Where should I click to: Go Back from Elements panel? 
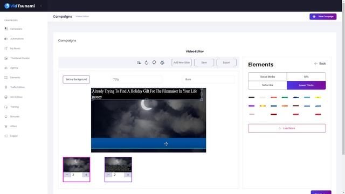coord(320,64)
